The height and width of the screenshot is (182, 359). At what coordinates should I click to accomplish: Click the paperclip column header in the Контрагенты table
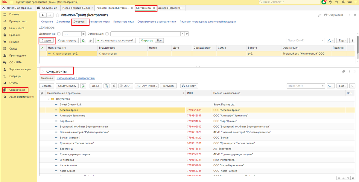point(42,93)
